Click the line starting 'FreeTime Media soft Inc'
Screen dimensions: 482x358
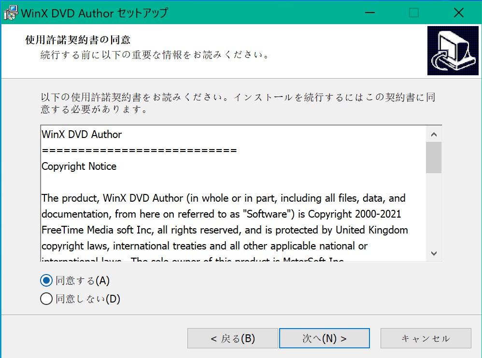pyautogui.click(x=225, y=230)
